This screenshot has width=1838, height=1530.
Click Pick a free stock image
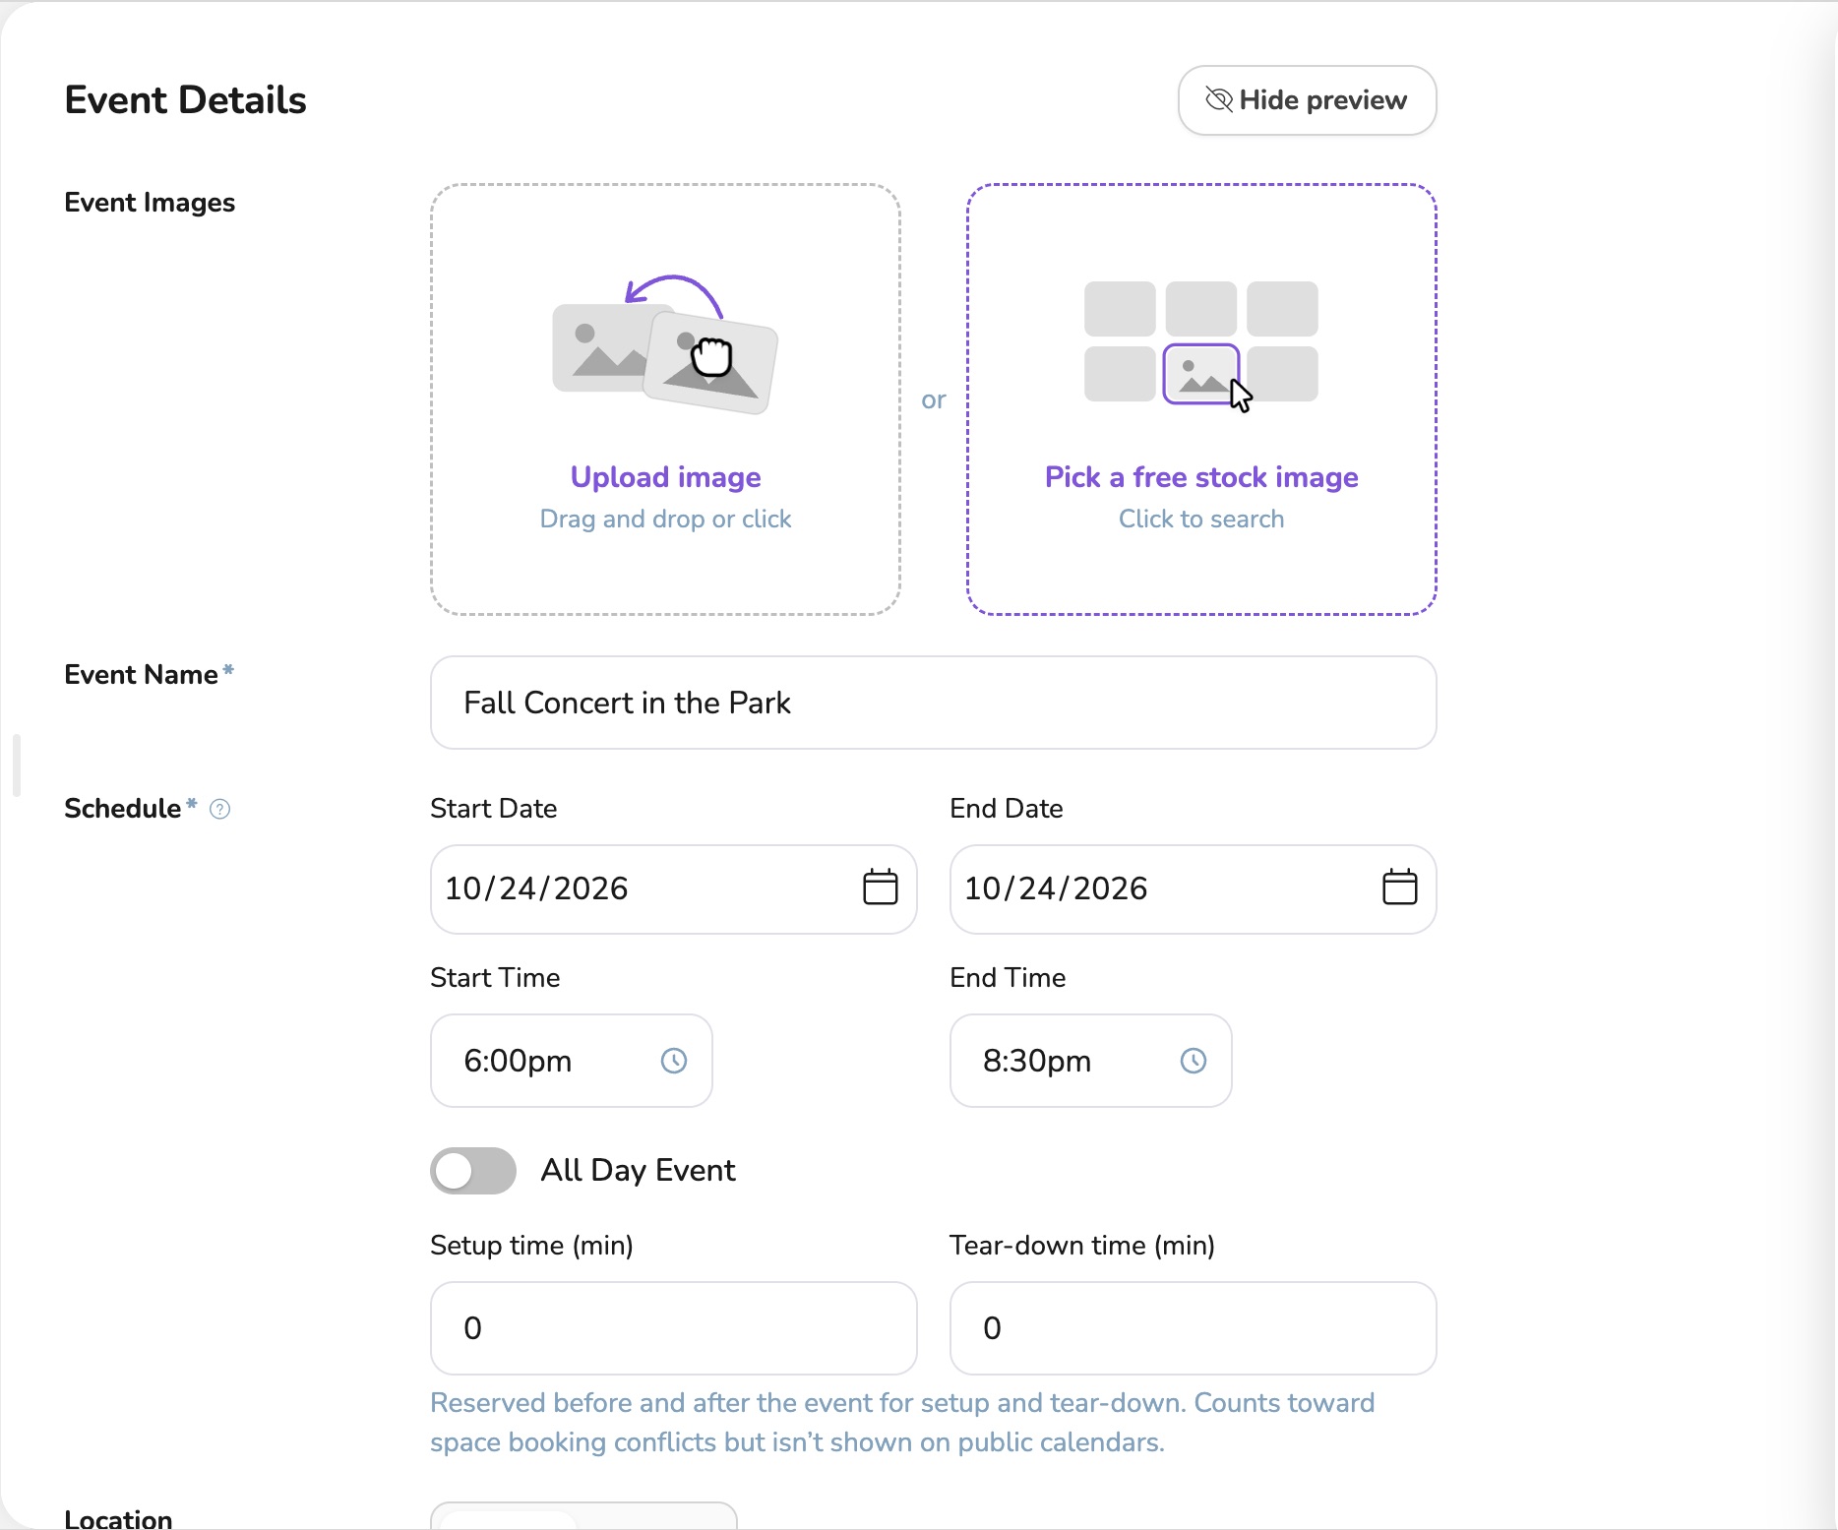1201,477
